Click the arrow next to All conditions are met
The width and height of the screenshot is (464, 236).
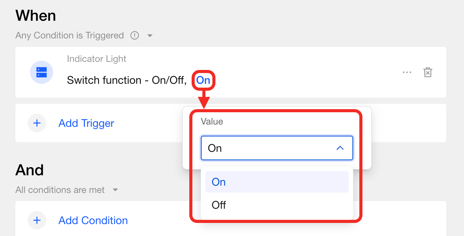115,190
